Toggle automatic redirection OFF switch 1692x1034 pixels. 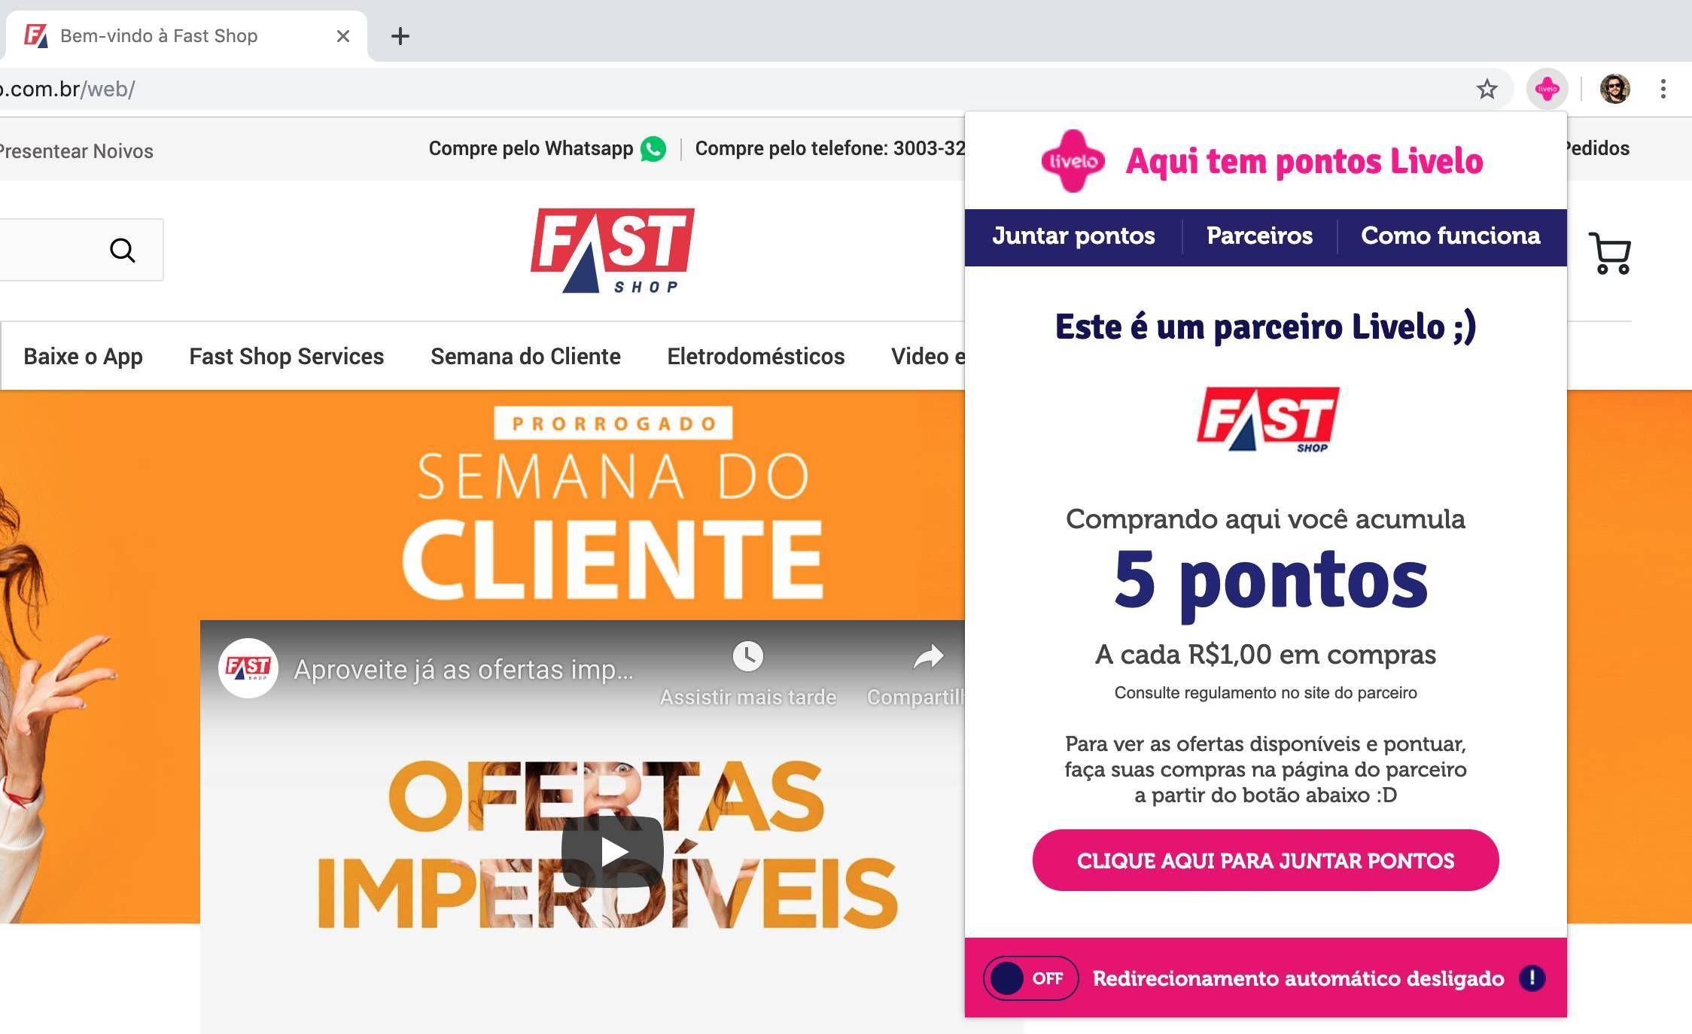(1030, 978)
